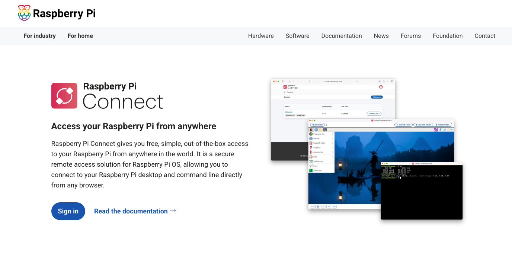Click heading "Access your Raspberry Pi from anywhere"
Viewport: 512px width, 255px height.
pos(134,126)
